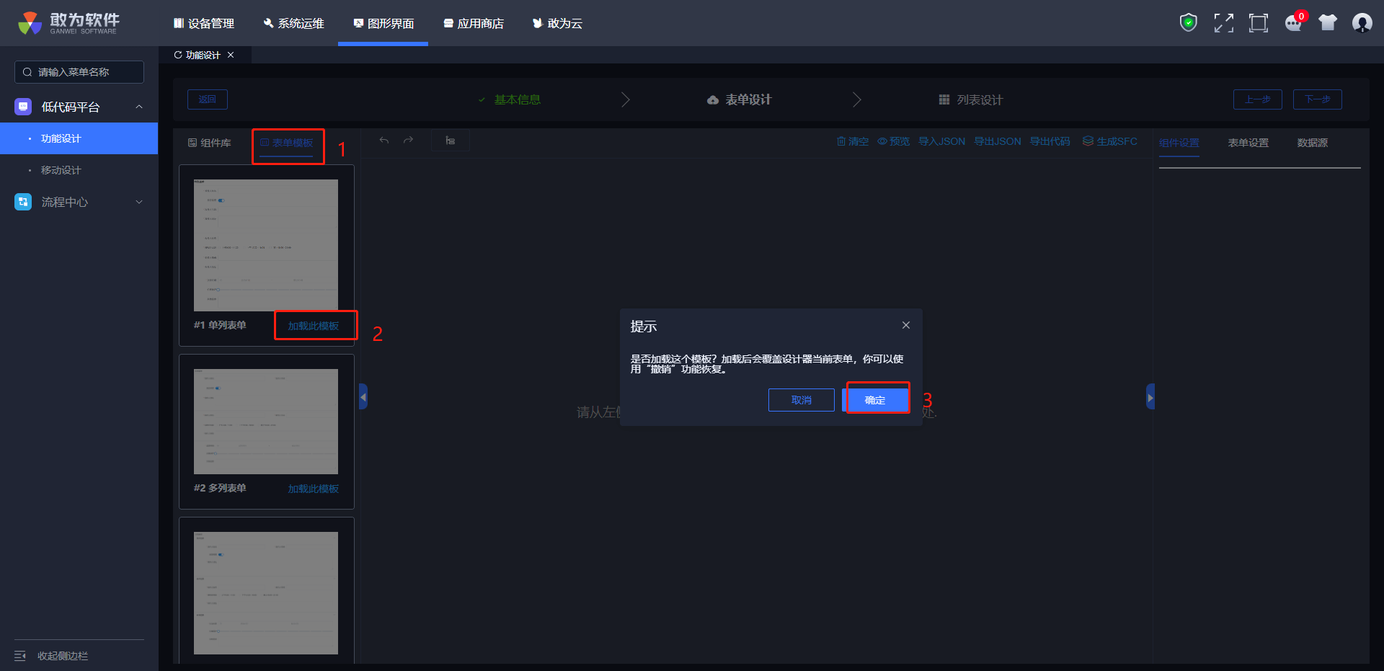The image size is (1384, 671).
Task: Click 清空 in the designer toolbar
Action: 853,141
